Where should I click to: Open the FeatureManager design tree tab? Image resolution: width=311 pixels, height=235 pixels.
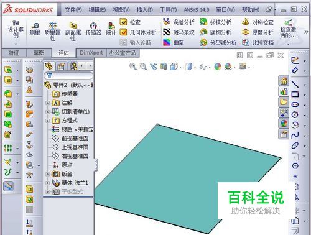click(49, 66)
